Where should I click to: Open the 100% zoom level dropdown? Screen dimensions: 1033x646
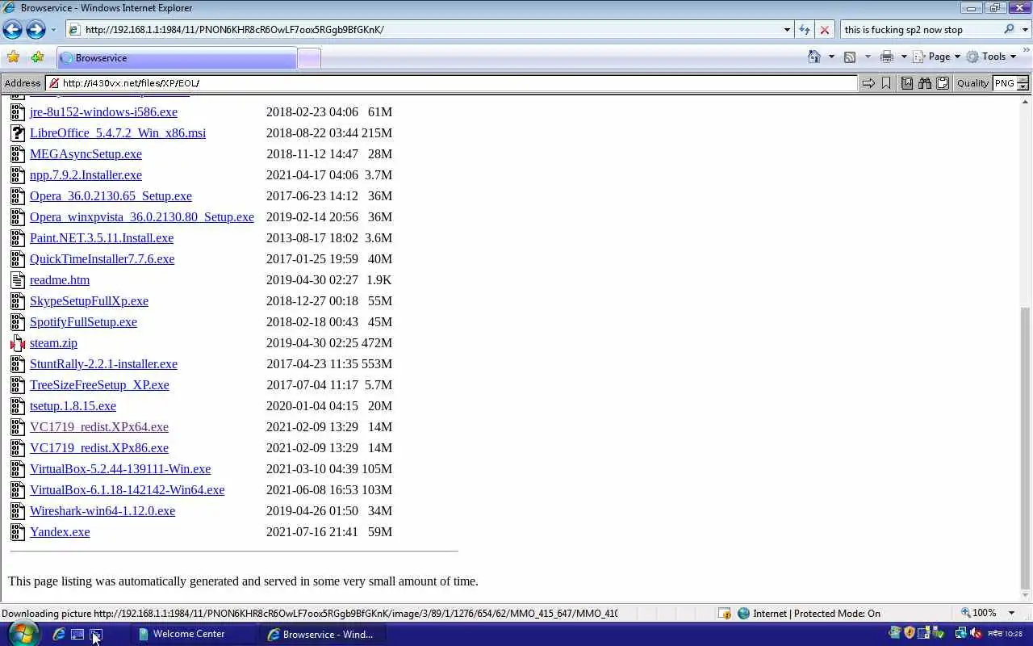point(1011,614)
